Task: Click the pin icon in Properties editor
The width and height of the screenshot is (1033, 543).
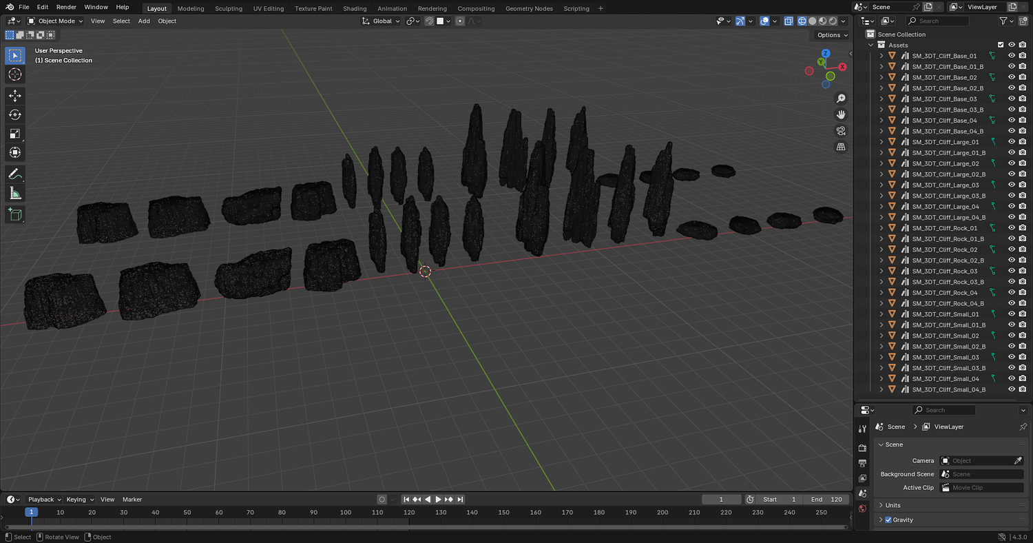Action: click(x=1023, y=427)
